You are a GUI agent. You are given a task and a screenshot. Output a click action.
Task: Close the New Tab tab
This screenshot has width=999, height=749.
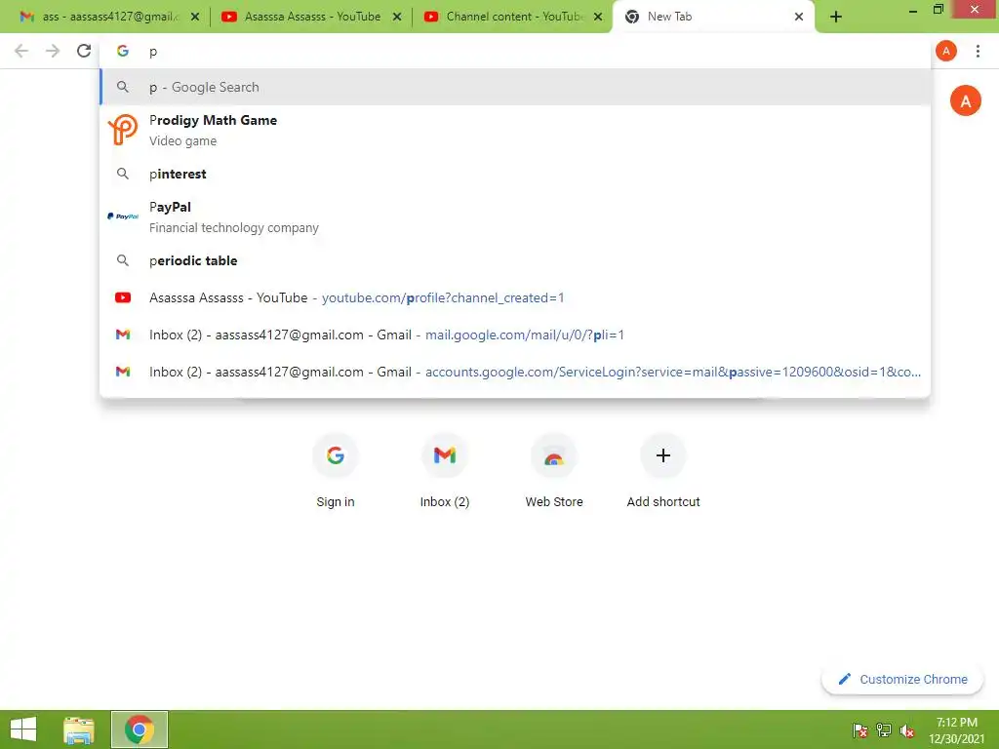tap(798, 17)
